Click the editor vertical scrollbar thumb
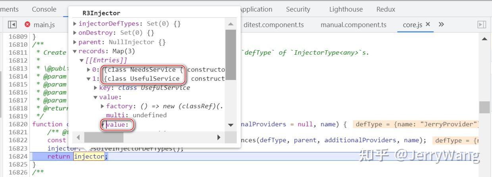492x177 pixels. 484,107
